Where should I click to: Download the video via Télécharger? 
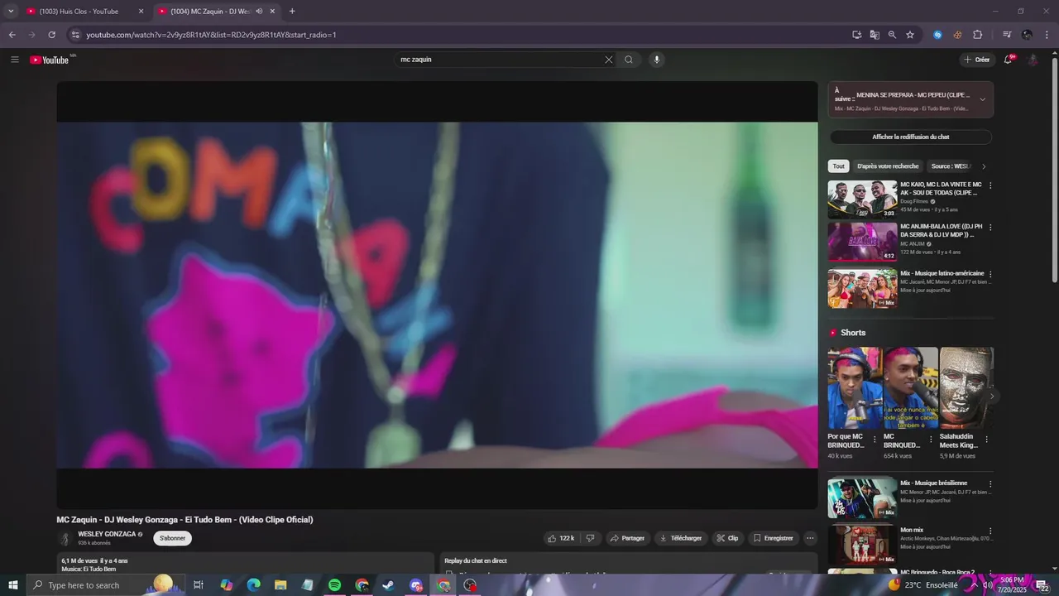tap(681, 538)
